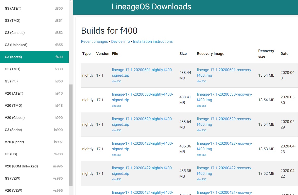Image resolution: width=298 pixels, height=195 pixels.
Task: Download lineage-17.1-20200423-recovery-f400.img
Action: tap(224, 146)
